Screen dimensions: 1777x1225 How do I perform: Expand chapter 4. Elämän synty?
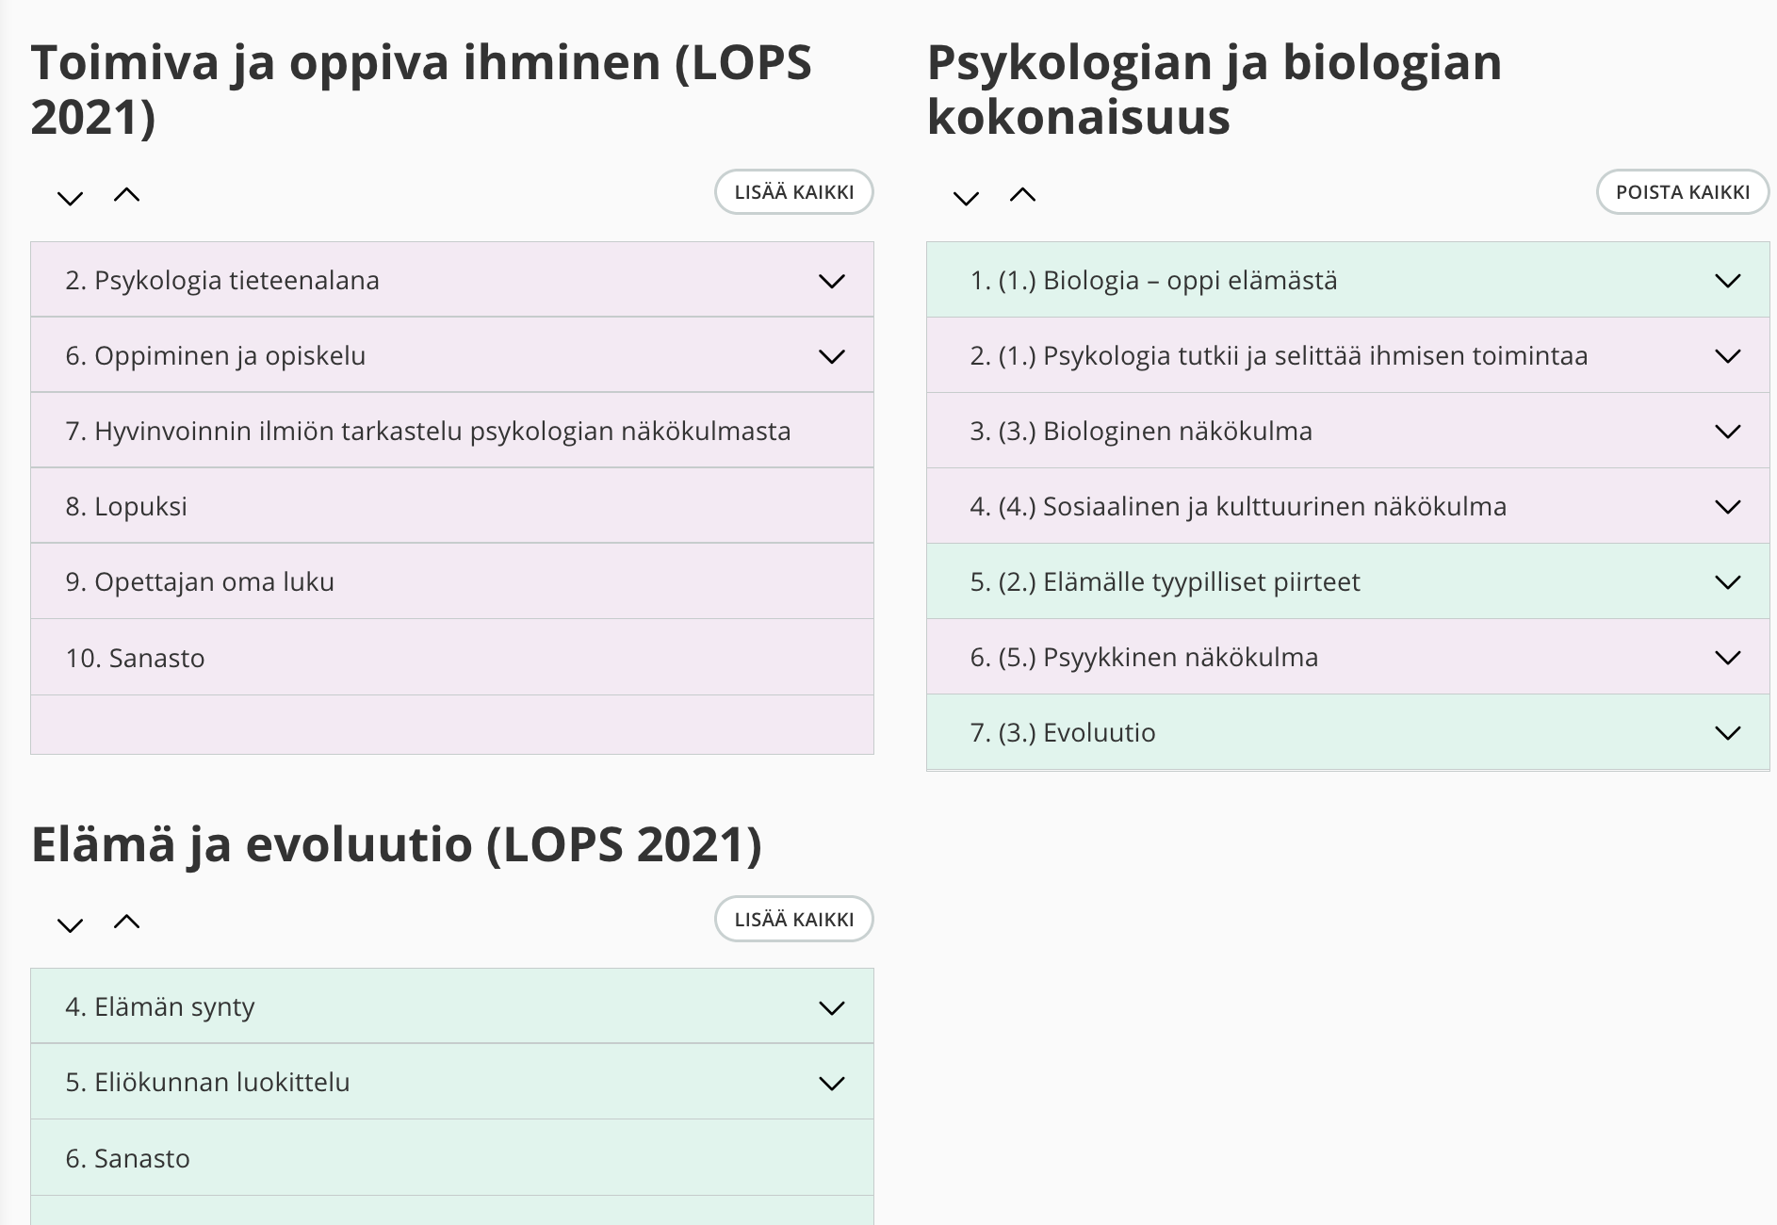pos(831,1008)
